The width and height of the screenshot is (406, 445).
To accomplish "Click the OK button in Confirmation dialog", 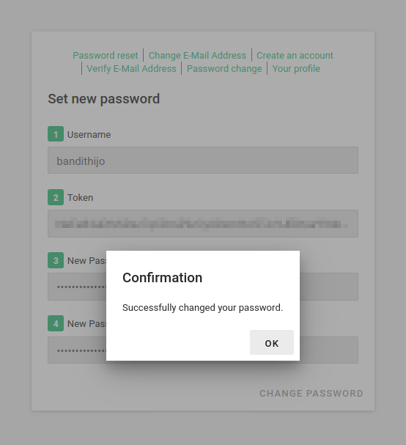I will [x=271, y=342].
